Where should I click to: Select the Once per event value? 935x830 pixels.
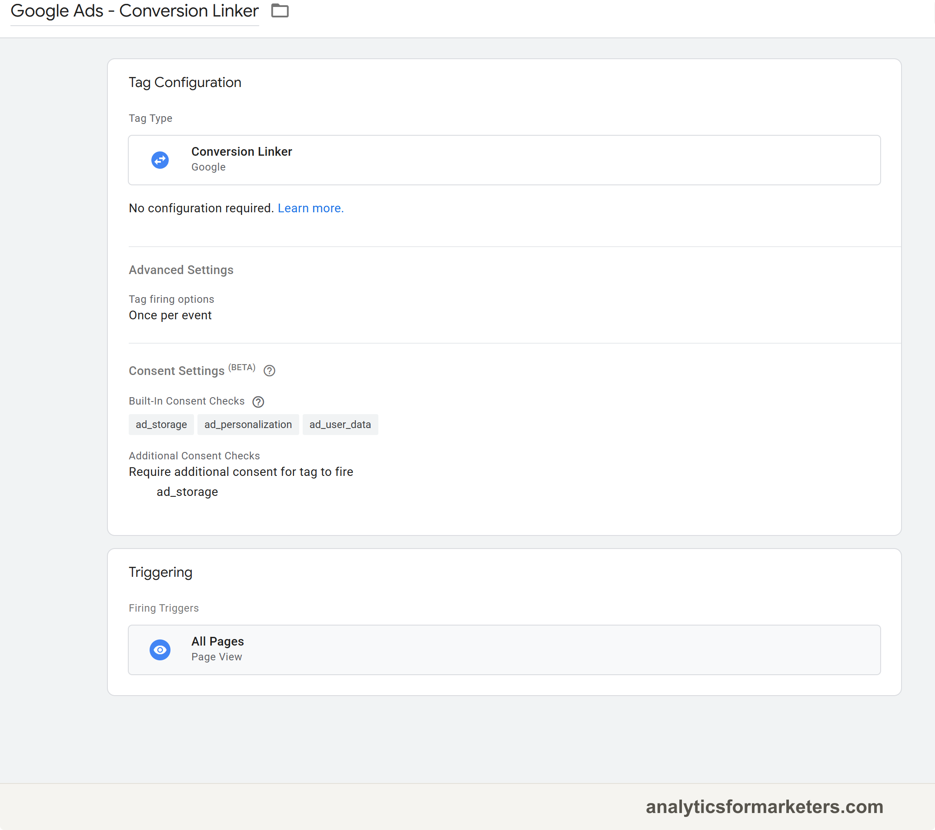[170, 315]
